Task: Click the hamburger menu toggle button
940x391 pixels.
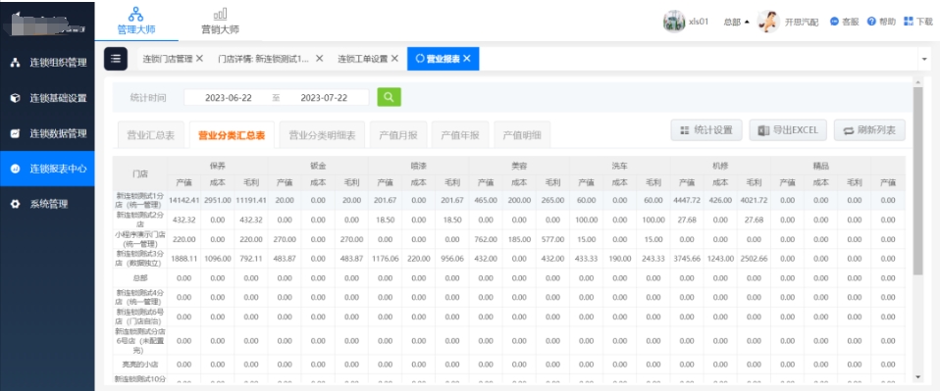Action: 116,59
